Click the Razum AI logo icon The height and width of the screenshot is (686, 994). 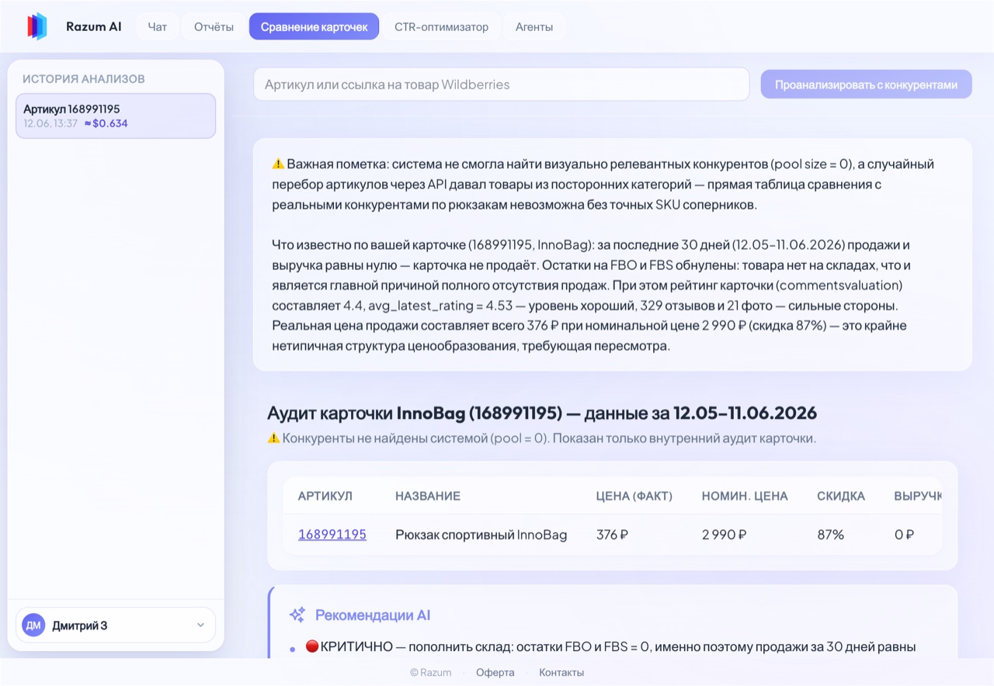pos(37,26)
